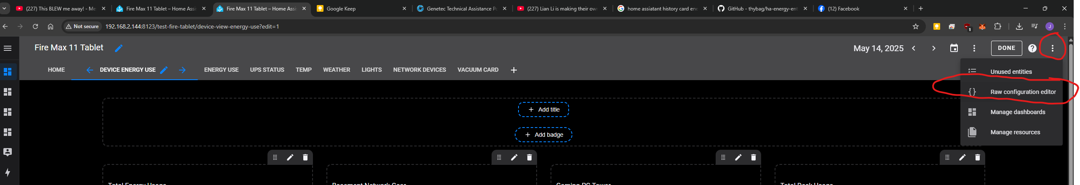Toggle the Home Assistant sidebar menu
Screen dimensions: 1080x185
point(8,48)
